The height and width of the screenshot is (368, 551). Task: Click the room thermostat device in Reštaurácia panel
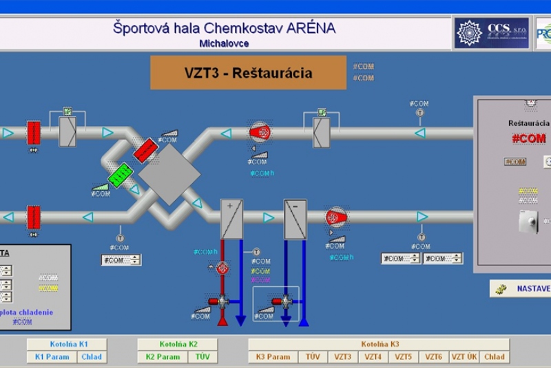tap(528, 221)
